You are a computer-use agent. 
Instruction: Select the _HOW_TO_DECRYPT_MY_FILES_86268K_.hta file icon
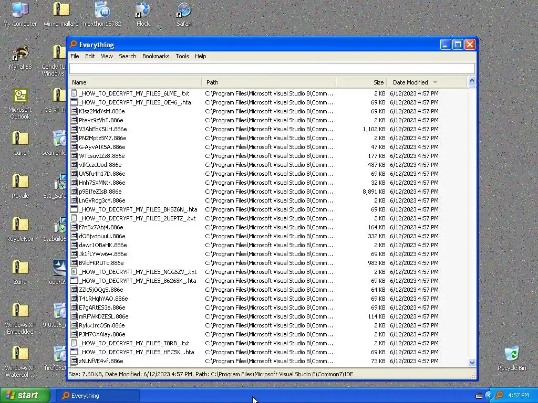coord(74,280)
